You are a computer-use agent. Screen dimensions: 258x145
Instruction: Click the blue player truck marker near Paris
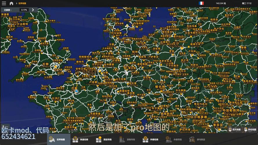click(x=76, y=91)
